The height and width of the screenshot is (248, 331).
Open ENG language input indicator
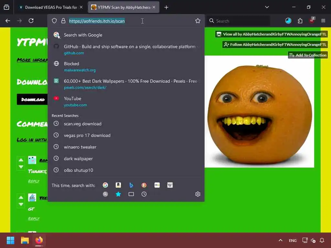click(293, 240)
